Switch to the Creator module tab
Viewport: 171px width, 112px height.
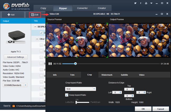pyautogui.click(x=102, y=8)
